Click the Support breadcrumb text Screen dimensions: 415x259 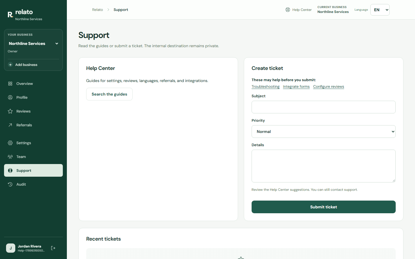[x=121, y=10]
